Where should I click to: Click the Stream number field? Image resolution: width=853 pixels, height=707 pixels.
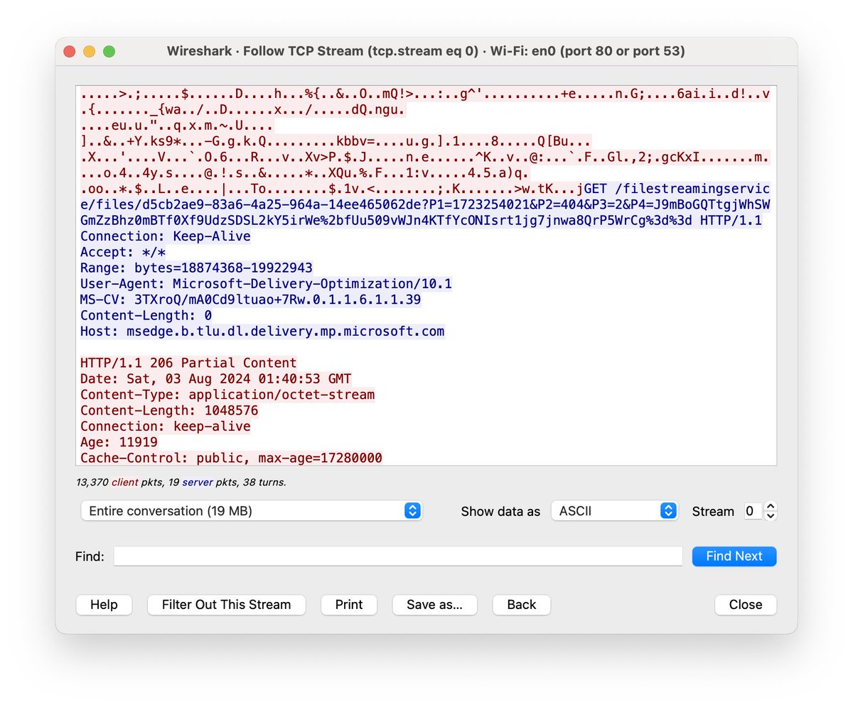click(753, 511)
